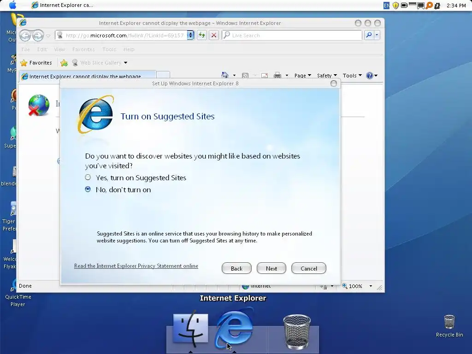The width and height of the screenshot is (472, 354).
Task: Open the View menu
Action: pos(59,49)
